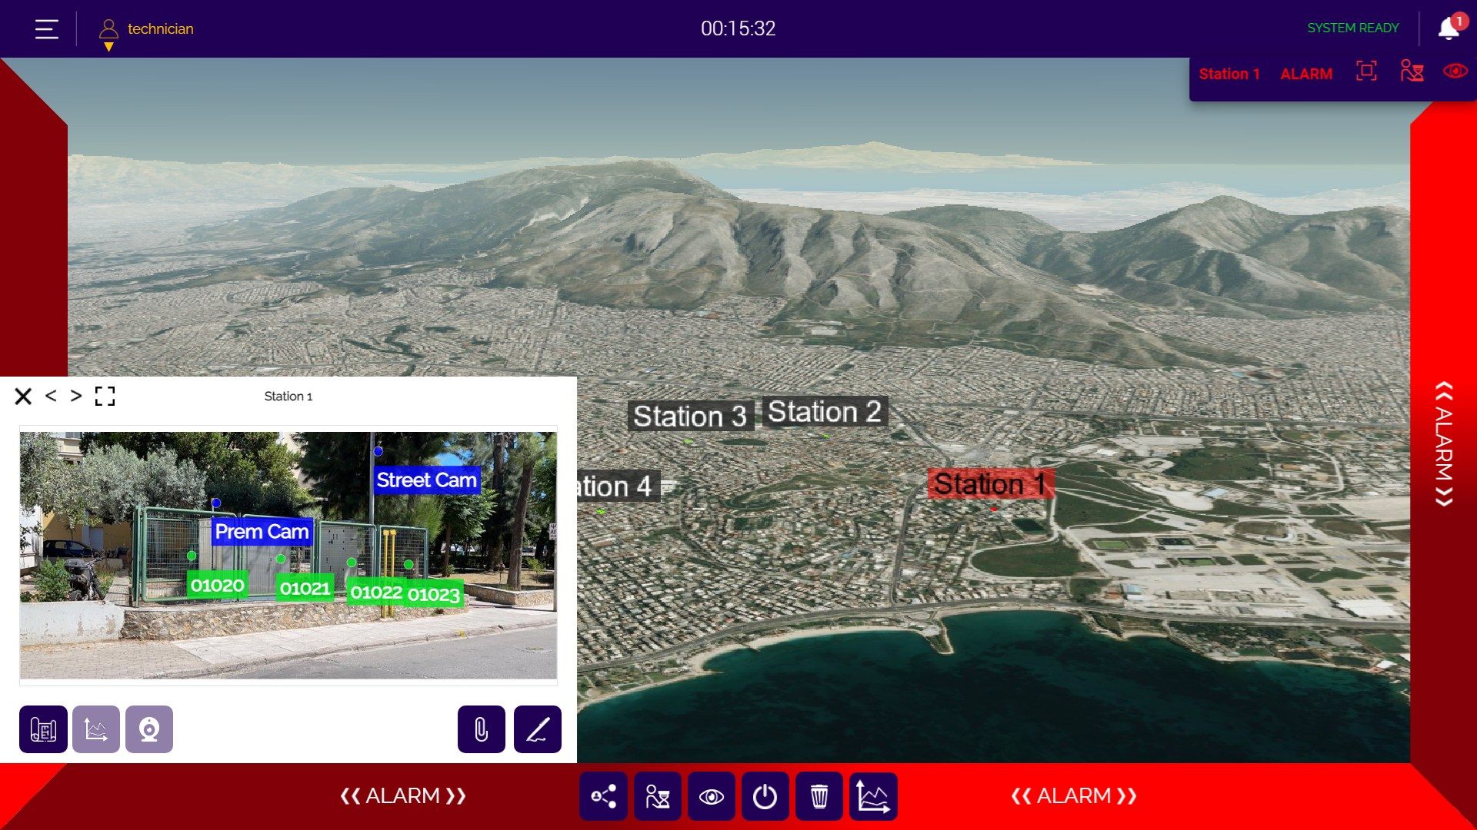The image size is (1477, 830).
Task: Open the graph trends icon in the bottom toolbar
Action: pos(873,796)
